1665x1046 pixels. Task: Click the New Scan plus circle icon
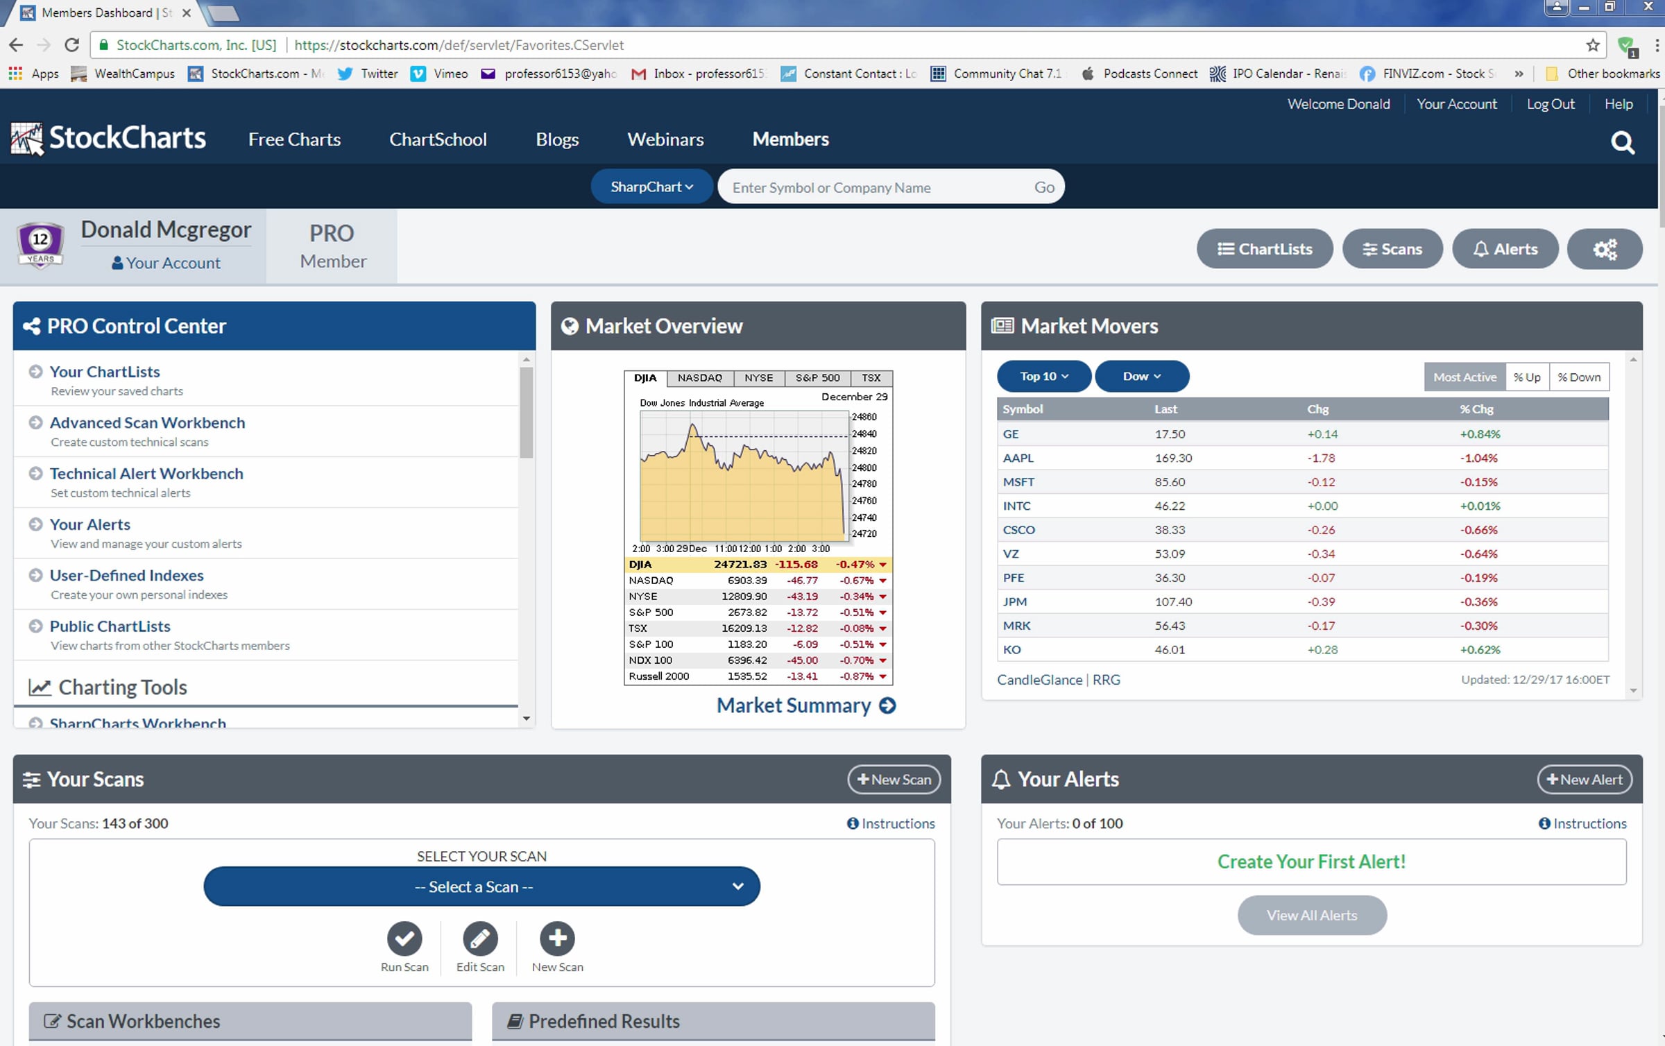pyautogui.click(x=557, y=938)
